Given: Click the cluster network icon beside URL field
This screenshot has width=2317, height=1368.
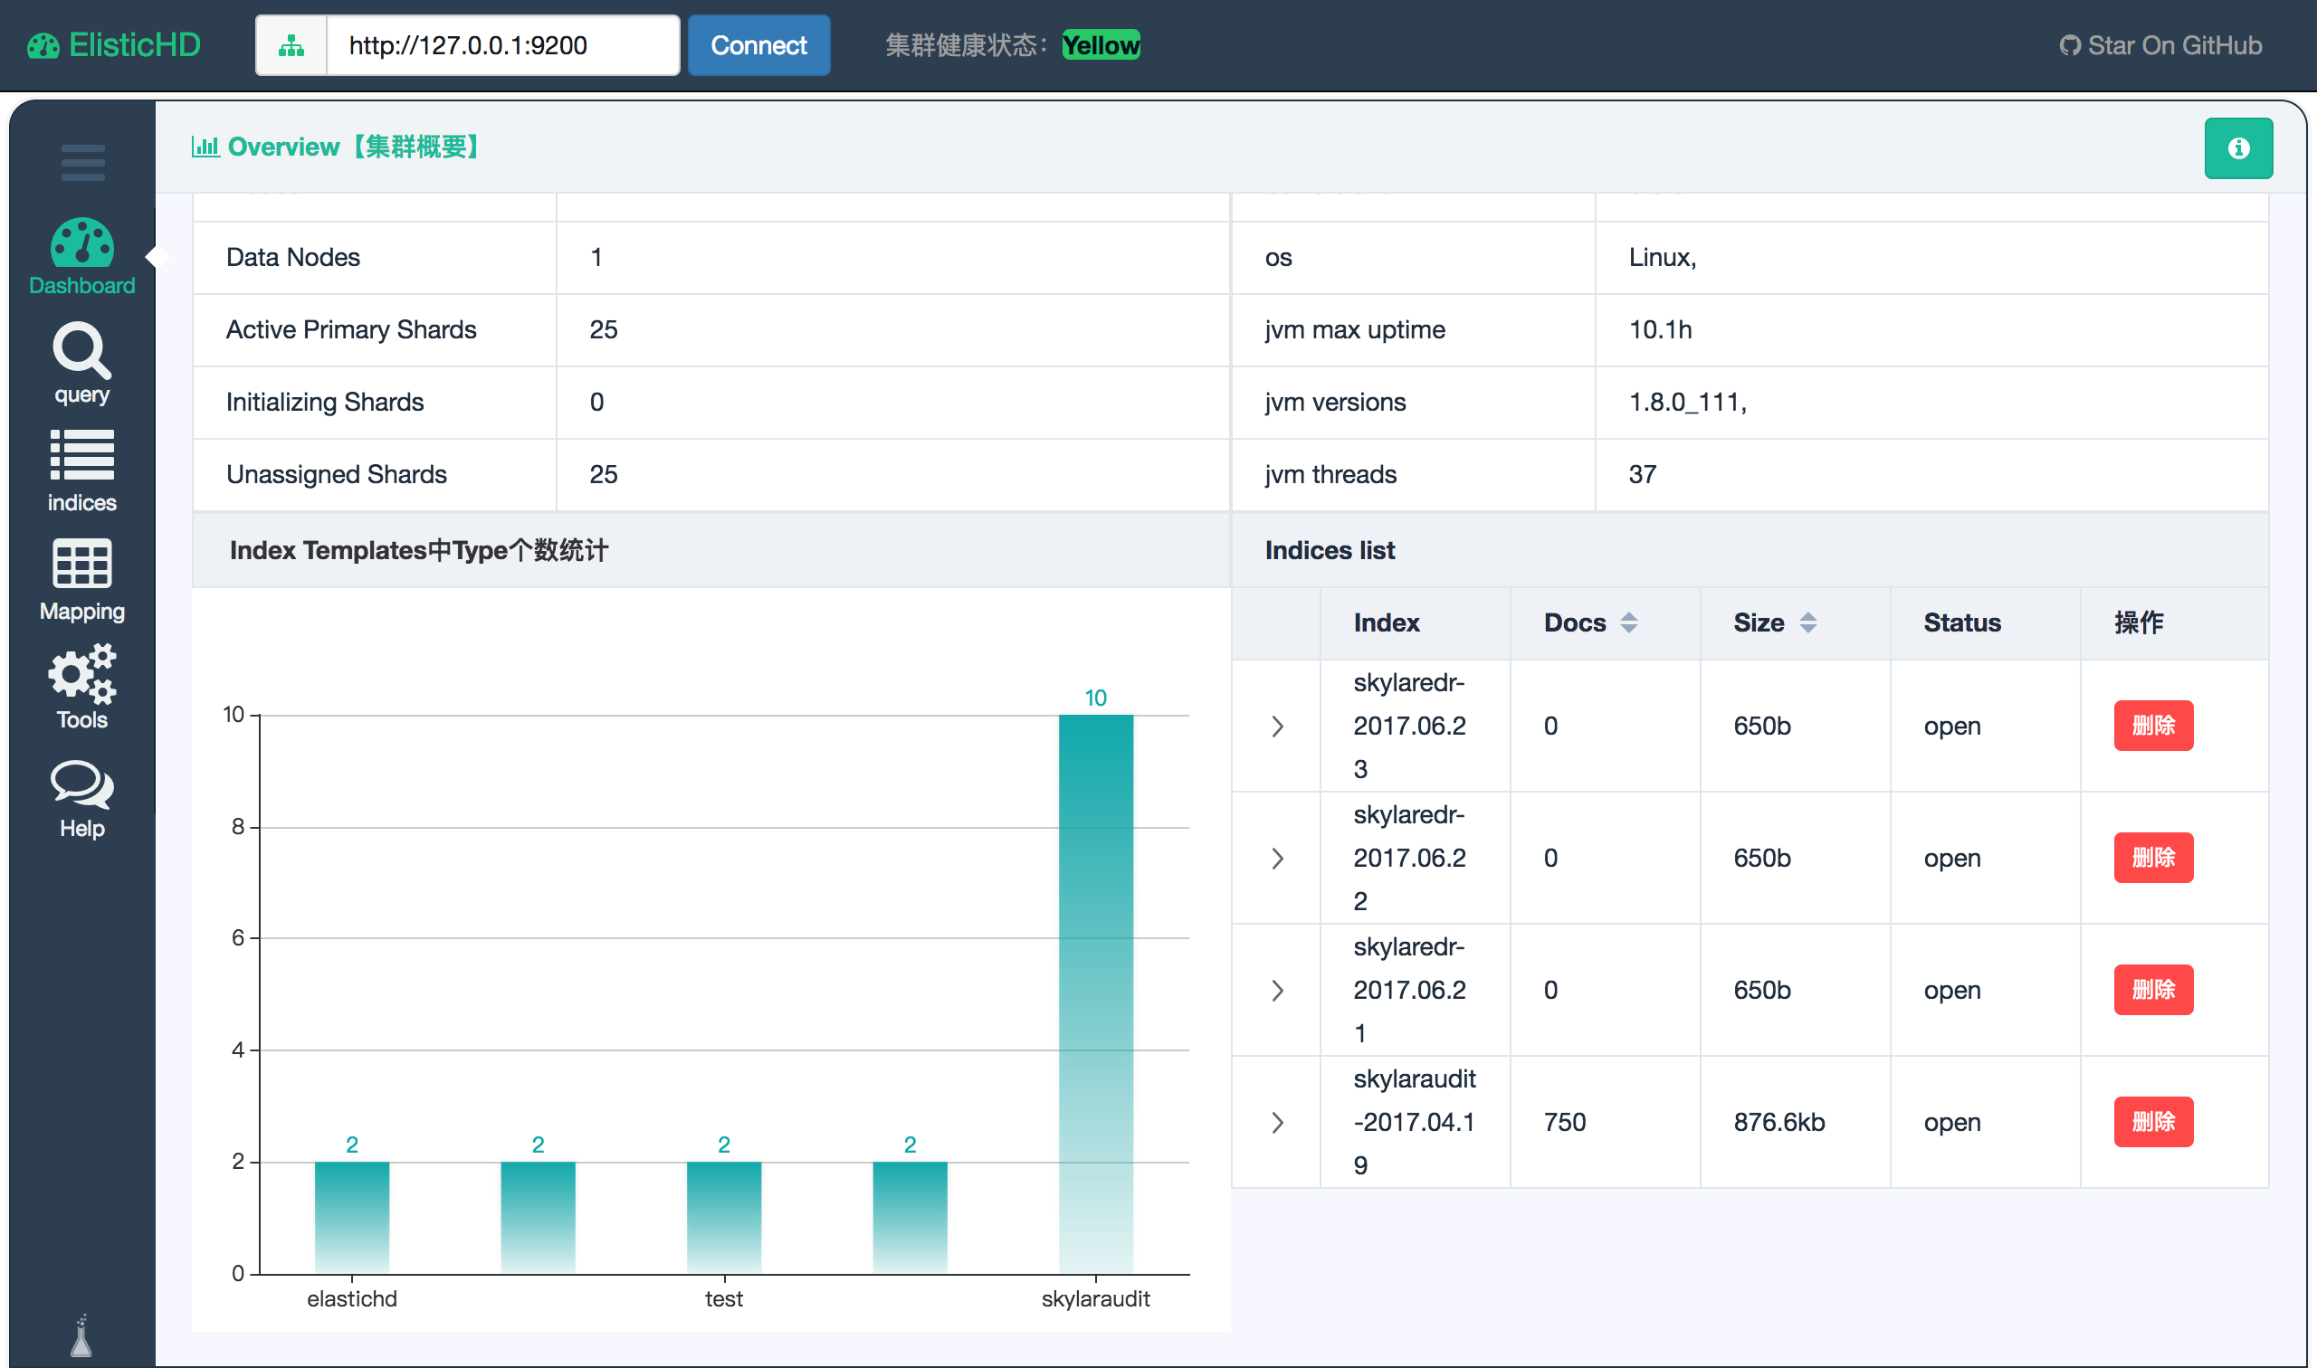Looking at the screenshot, I should click(291, 45).
